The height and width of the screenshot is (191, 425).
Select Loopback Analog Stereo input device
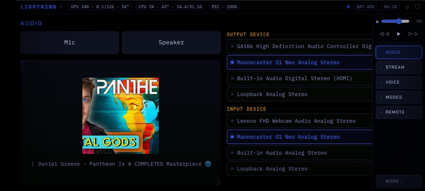pos(299,169)
